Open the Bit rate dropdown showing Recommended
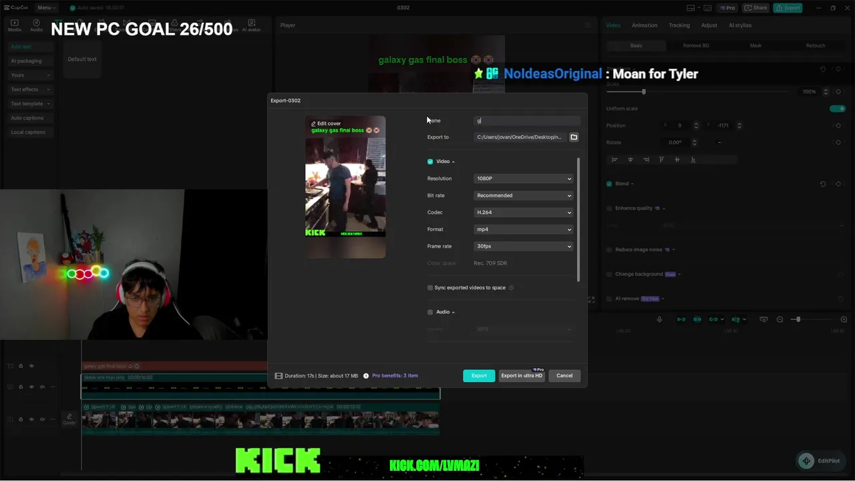Image resolution: width=855 pixels, height=481 pixels. (x=524, y=196)
